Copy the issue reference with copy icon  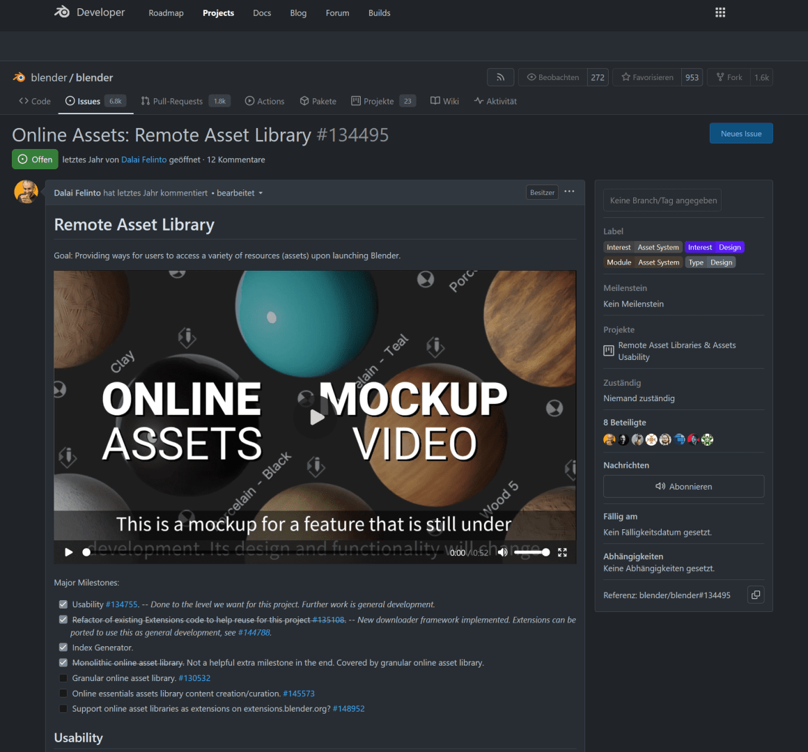(x=756, y=595)
